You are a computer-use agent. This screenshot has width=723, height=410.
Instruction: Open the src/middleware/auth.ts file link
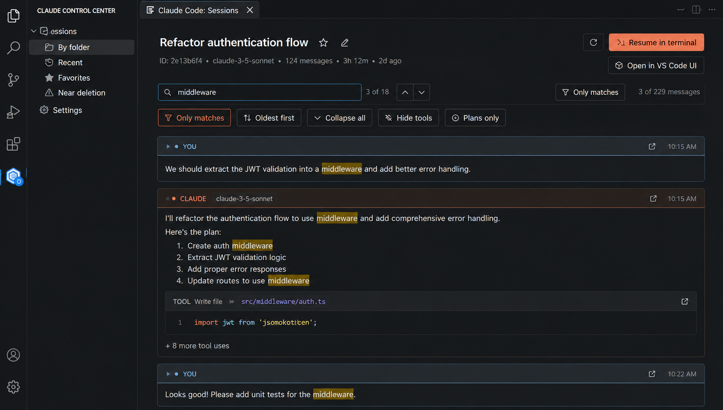tap(283, 302)
